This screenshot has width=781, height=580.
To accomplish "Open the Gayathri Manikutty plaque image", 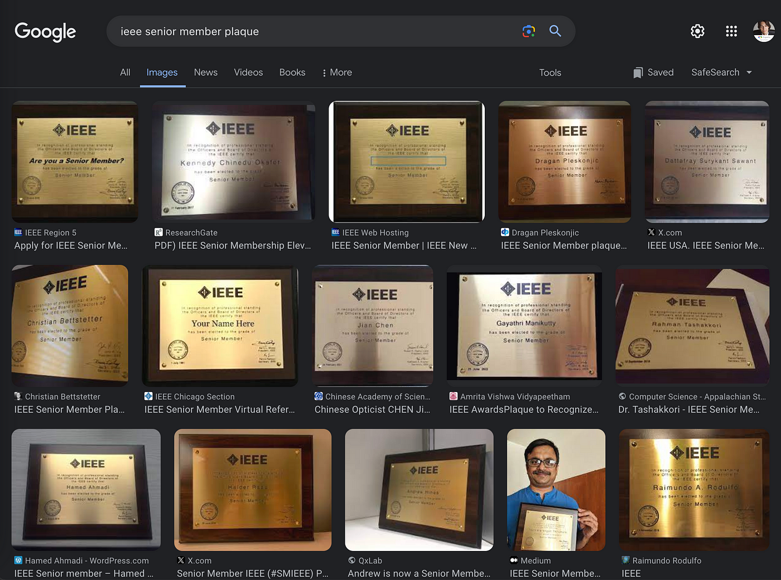I will coord(524,326).
